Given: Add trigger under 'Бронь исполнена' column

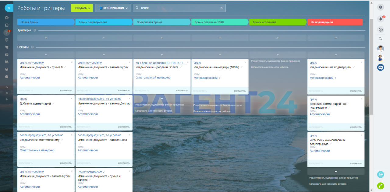Looking at the screenshot, I should tap(278, 38).
